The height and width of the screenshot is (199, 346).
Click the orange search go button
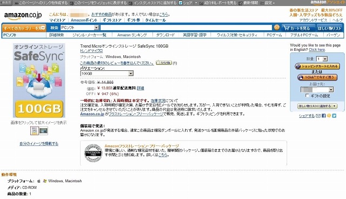click(x=277, y=28)
